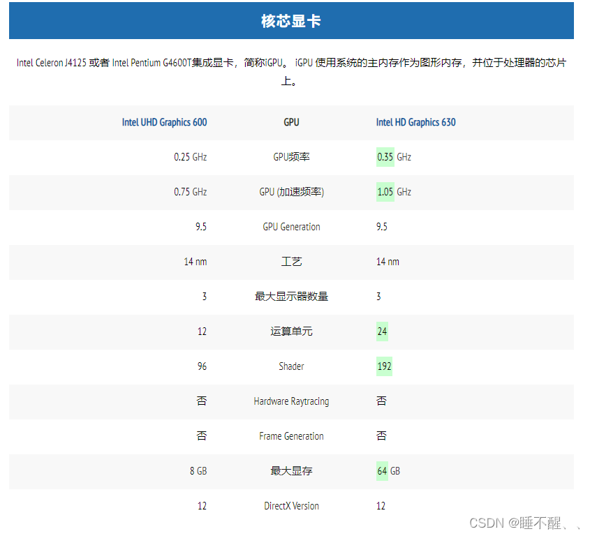Click the highlighted 24 运算单元 value
This screenshot has width=590, height=536.
pyautogui.click(x=382, y=332)
